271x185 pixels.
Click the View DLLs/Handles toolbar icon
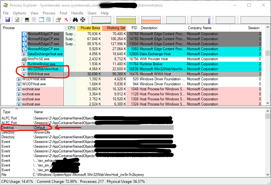pos(49,20)
